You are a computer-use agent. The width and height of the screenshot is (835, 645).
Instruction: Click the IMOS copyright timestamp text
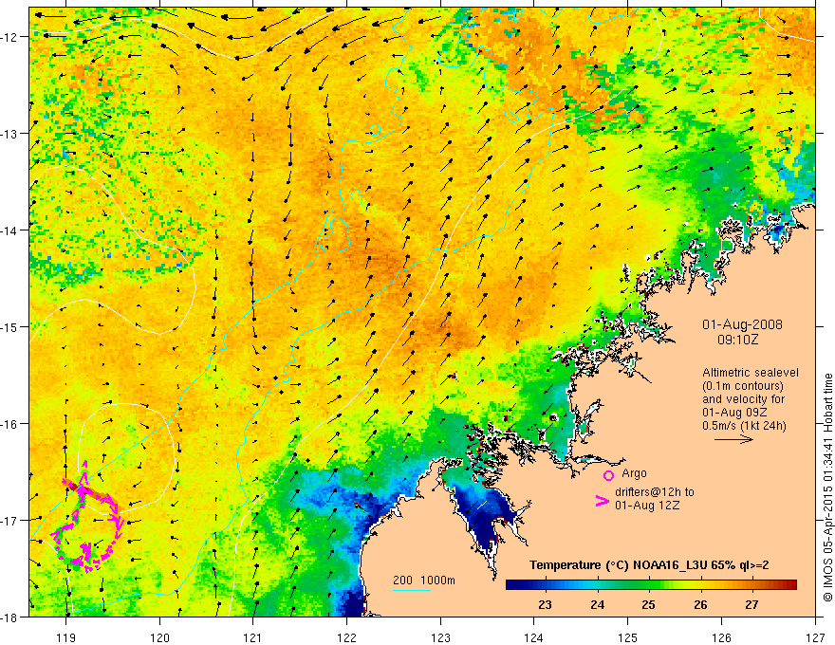click(827, 488)
